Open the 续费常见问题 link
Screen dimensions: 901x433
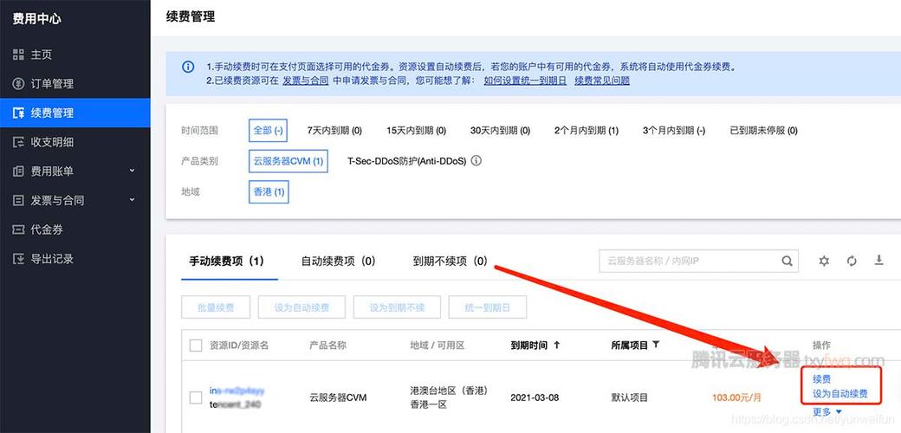click(x=602, y=81)
